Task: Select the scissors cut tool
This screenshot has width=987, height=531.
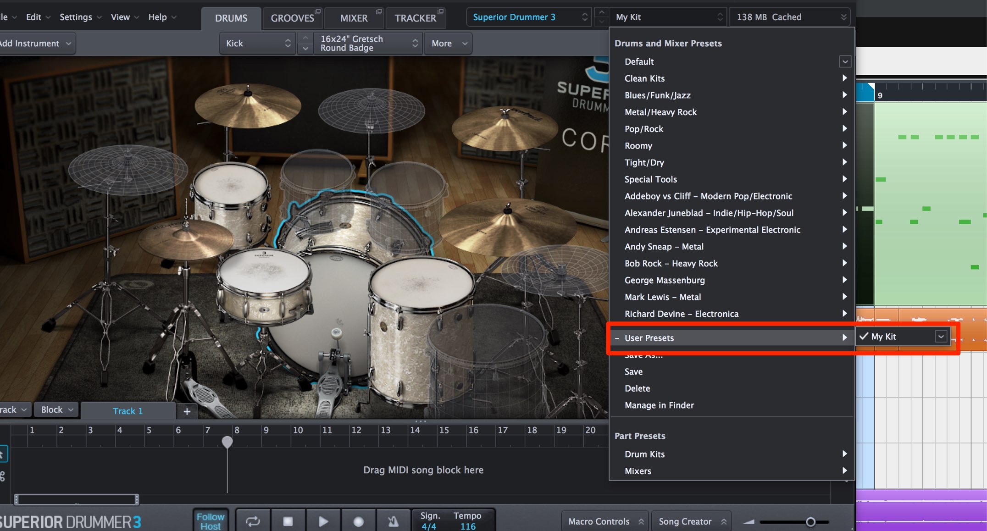Action: pyautogui.click(x=2, y=476)
